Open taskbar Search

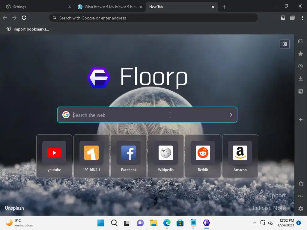(114, 223)
